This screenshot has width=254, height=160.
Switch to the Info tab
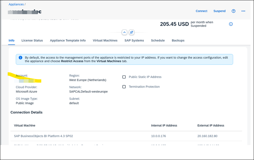coord(12,40)
